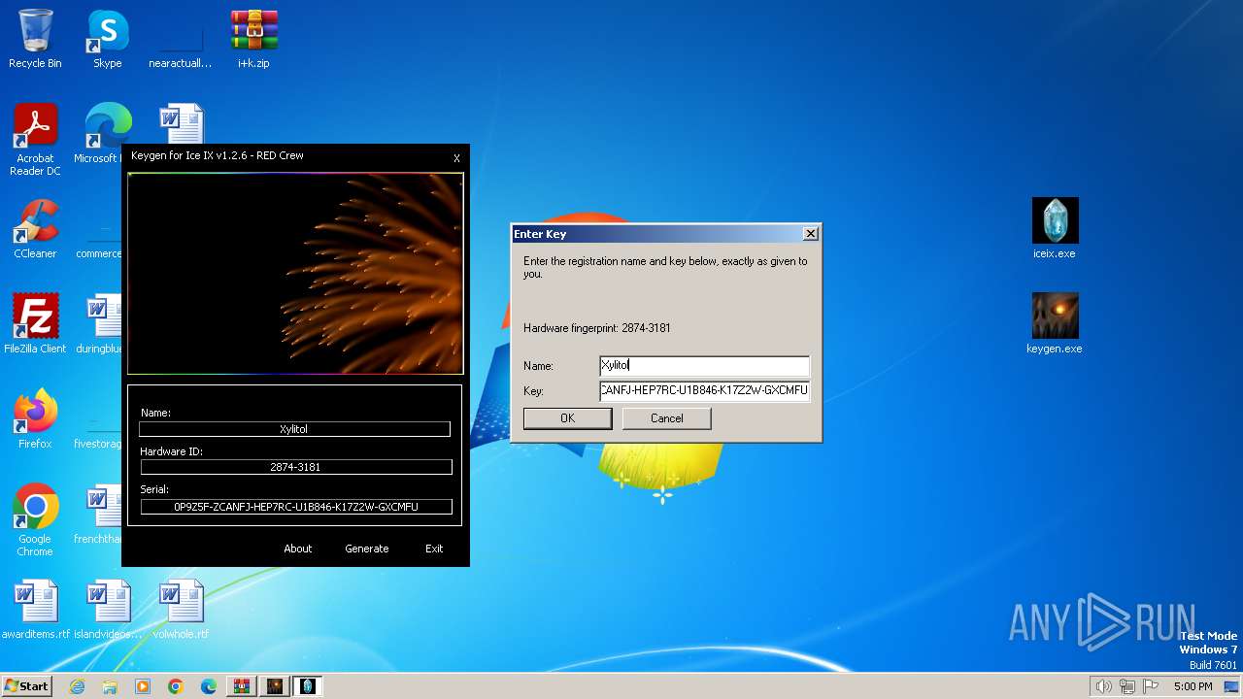Close the keygen window with X
This screenshot has height=699, width=1243.
point(456,158)
